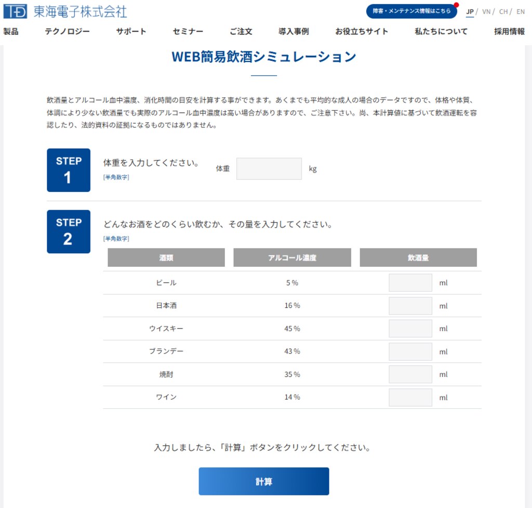532x508 pixels.
Task: Click the Tokai Denshi company logo
Action: click(65, 11)
